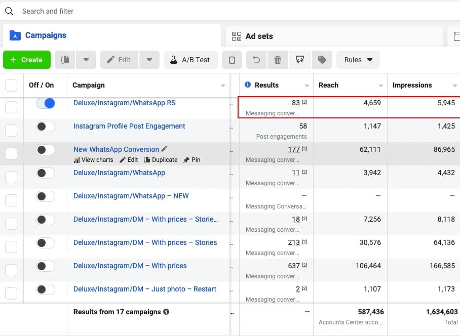The width and height of the screenshot is (460, 336).
Task: Click the 177 results value
Action: click(294, 149)
